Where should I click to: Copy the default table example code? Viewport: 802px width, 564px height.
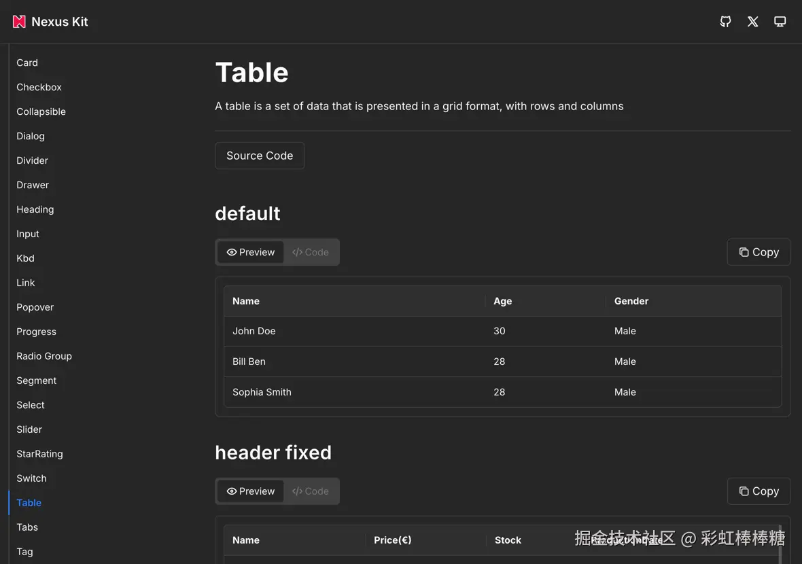(x=759, y=252)
